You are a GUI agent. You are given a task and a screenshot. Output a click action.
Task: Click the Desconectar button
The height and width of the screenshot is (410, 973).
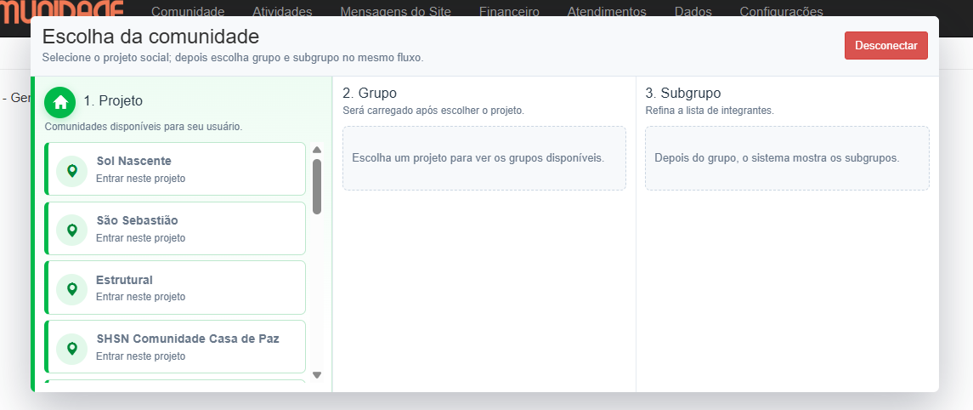(x=886, y=45)
